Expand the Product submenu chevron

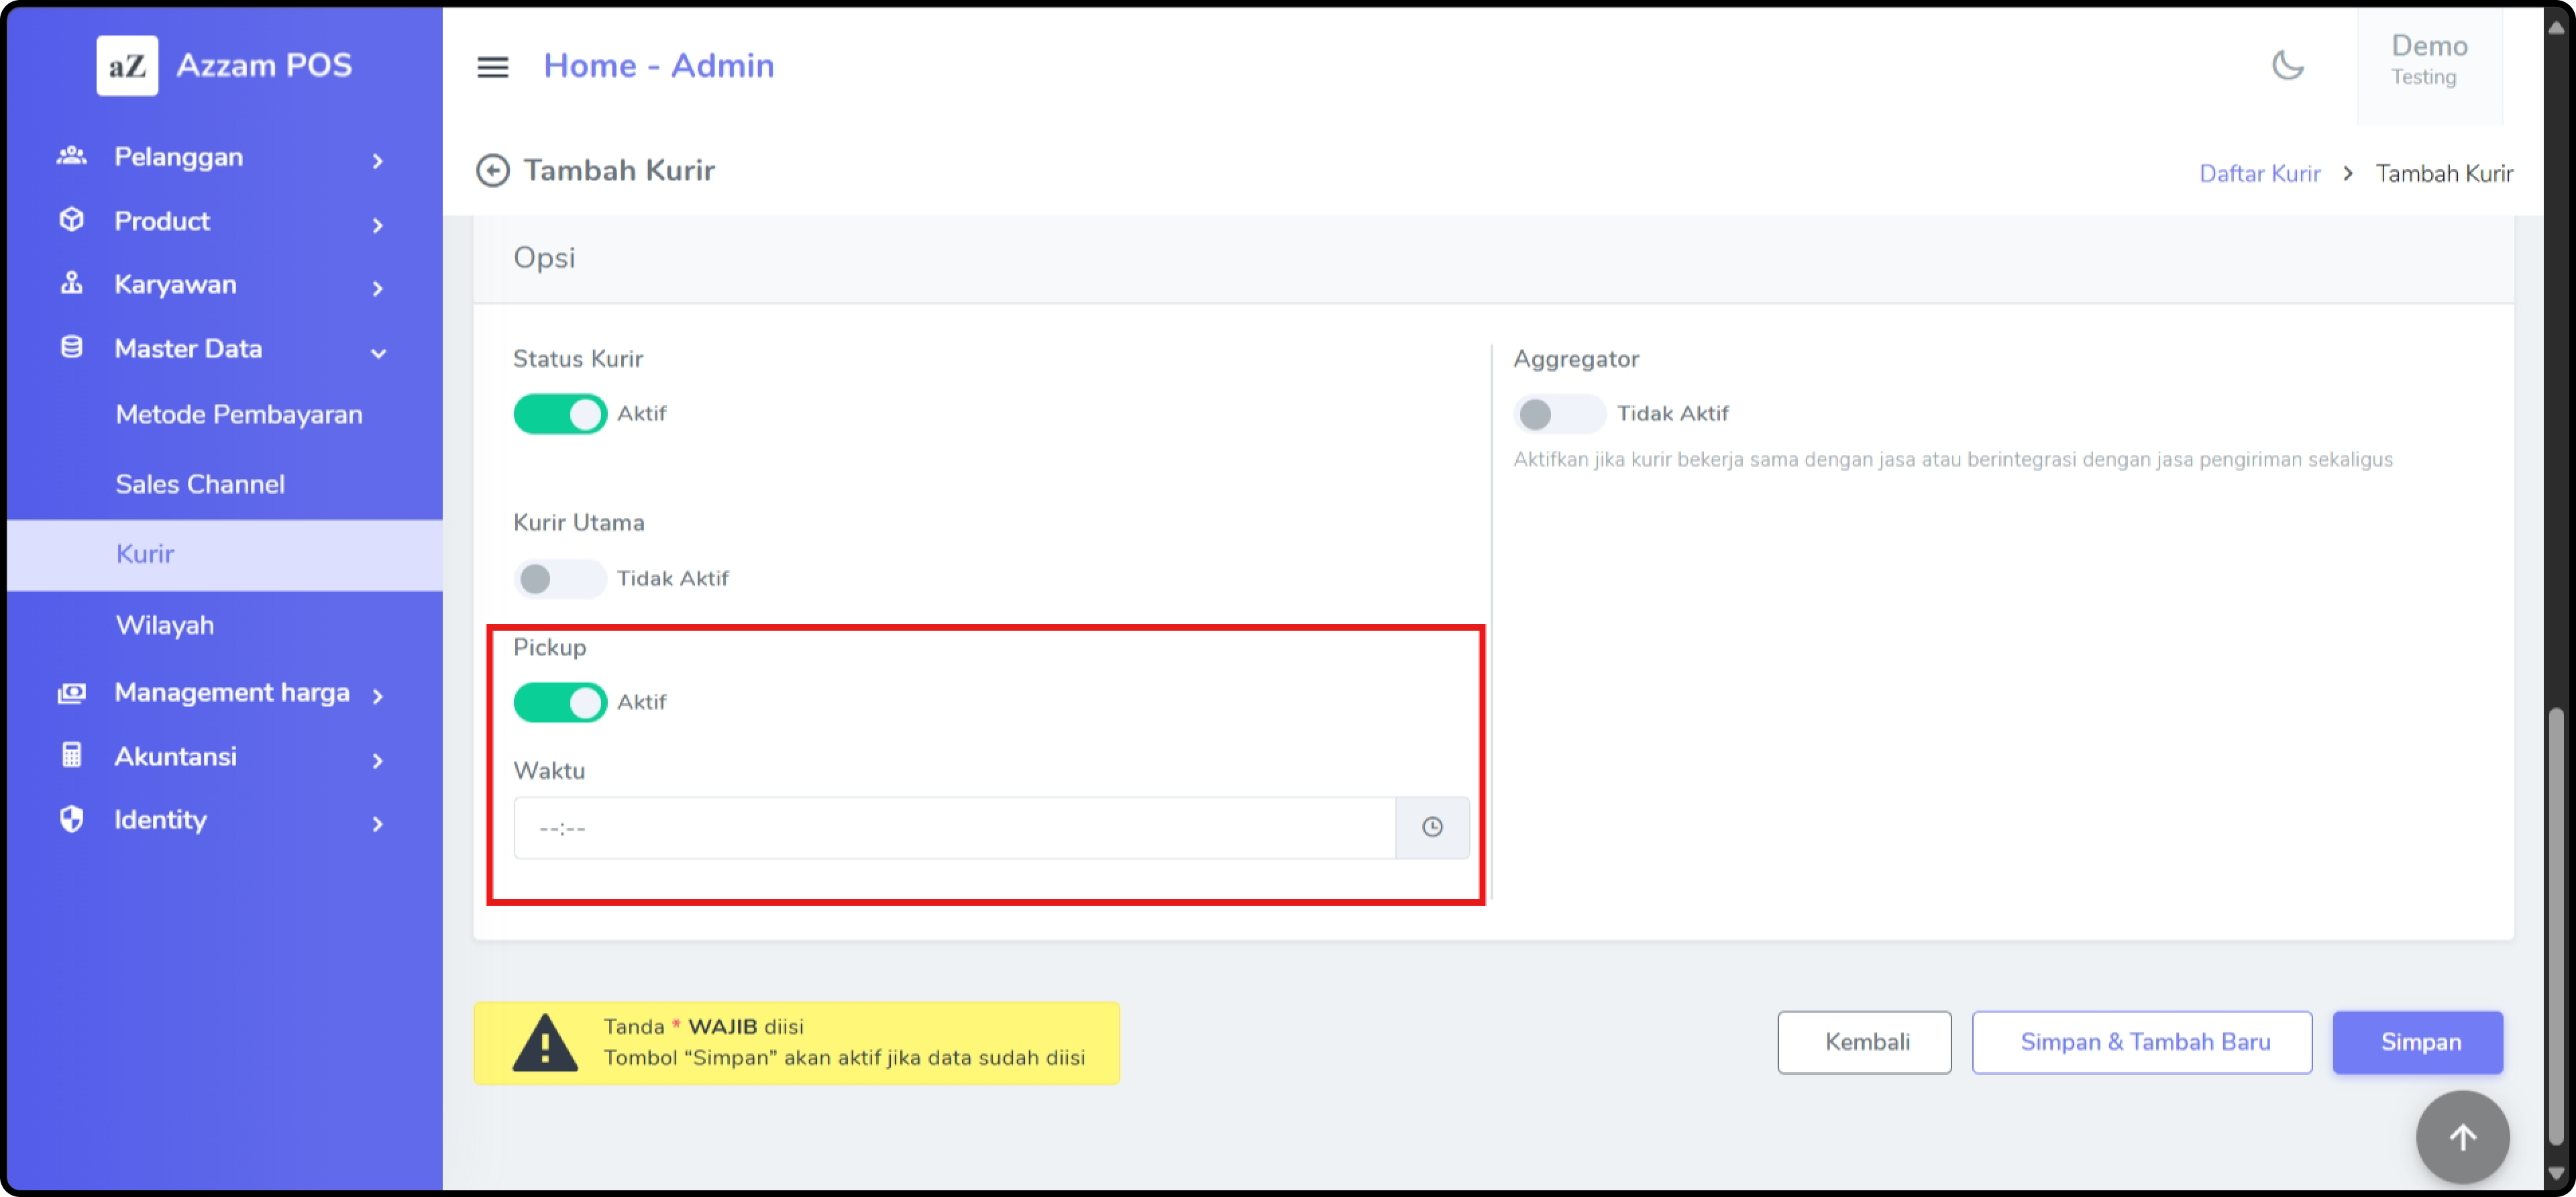coord(377,225)
